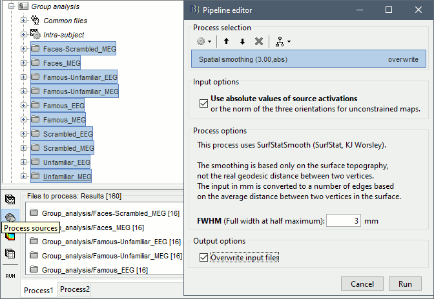The height and width of the screenshot is (299, 434).
Task: Delete the selected process with X icon
Action: pos(258,41)
